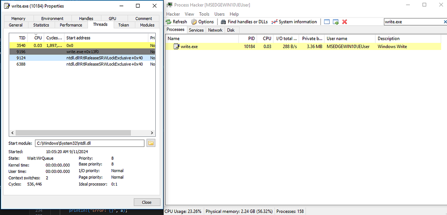The height and width of the screenshot is (215, 447).
Task: Click the red X kill window icon
Action: click(345, 22)
